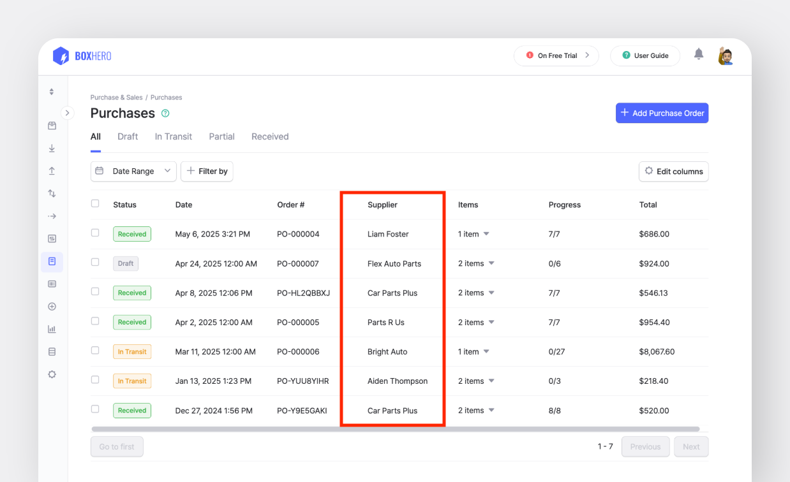Switch to the Received tab
790x482 pixels.
click(270, 136)
